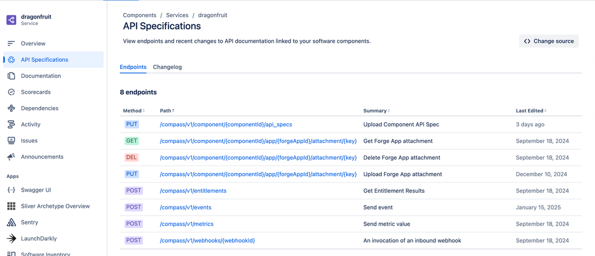Click the Dependencies icon
Image resolution: width=595 pixels, height=256 pixels.
click(11, 108)
